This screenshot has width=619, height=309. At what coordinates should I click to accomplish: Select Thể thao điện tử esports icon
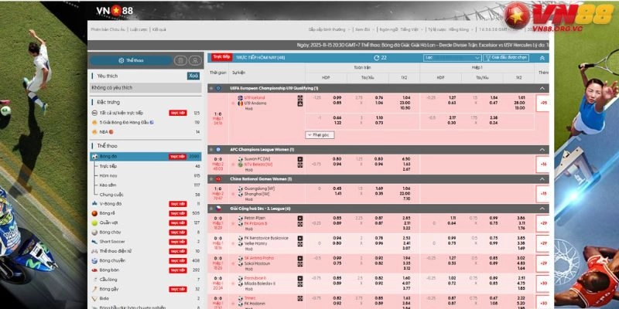pyautogui.click(x=94, y=251)
